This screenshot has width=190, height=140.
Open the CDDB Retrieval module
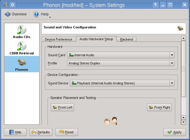22,48
